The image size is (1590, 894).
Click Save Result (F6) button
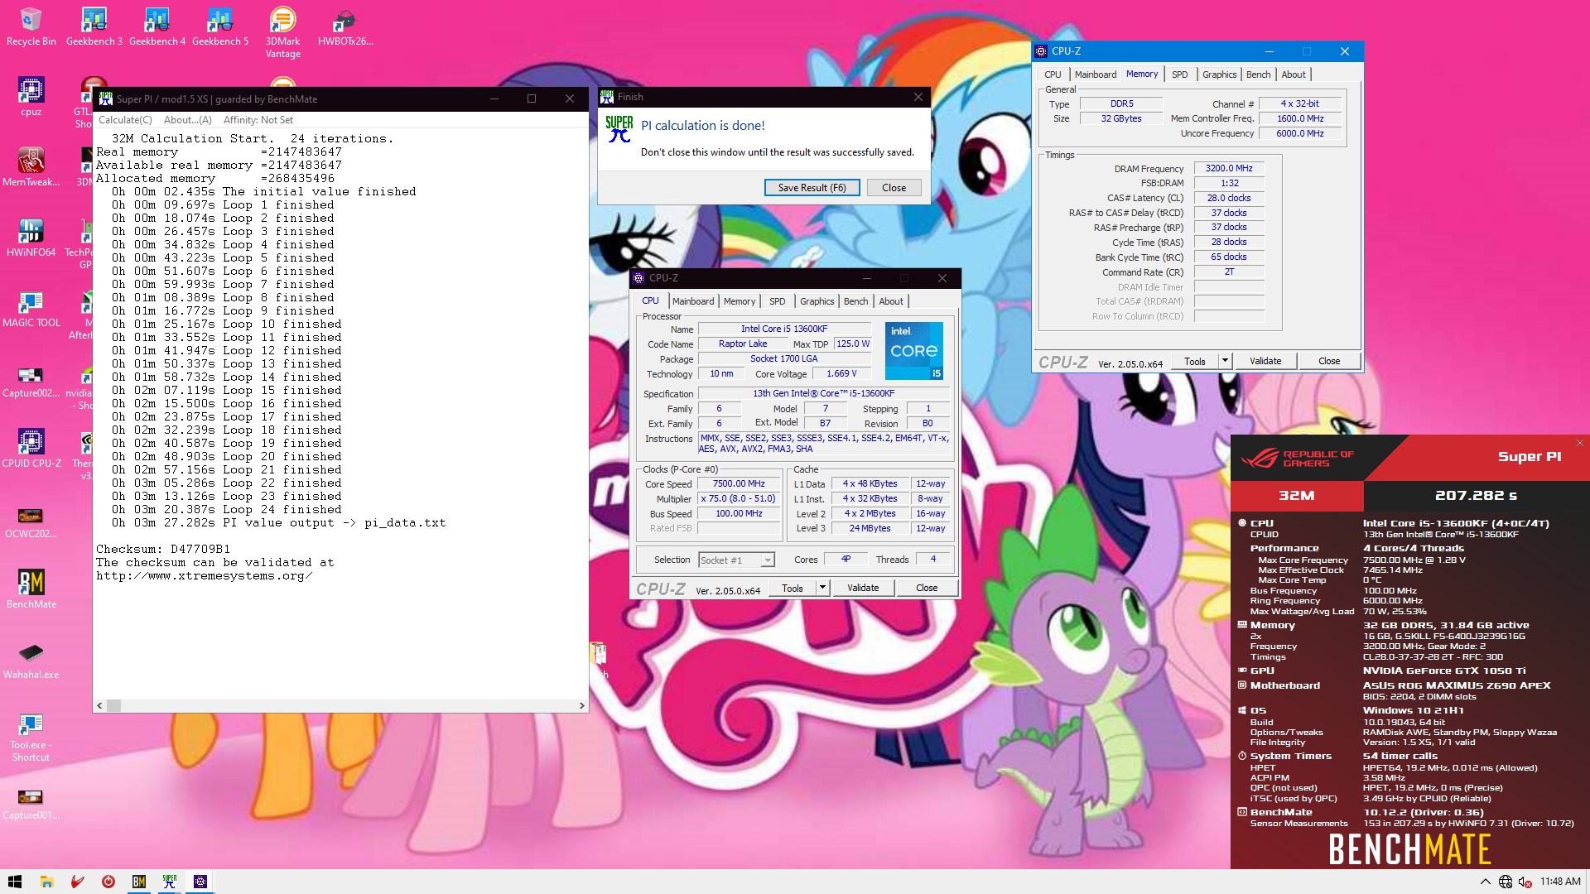(x=812, y=188)
